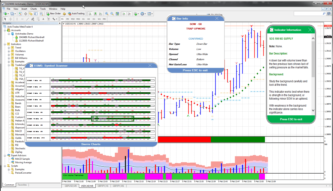Click the New Order button
The image size is (333, 191).
tap(54, 14)
